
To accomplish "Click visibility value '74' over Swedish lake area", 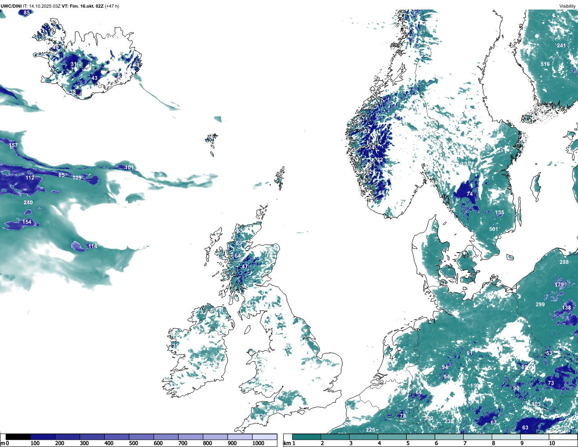I will pos(470,194).
